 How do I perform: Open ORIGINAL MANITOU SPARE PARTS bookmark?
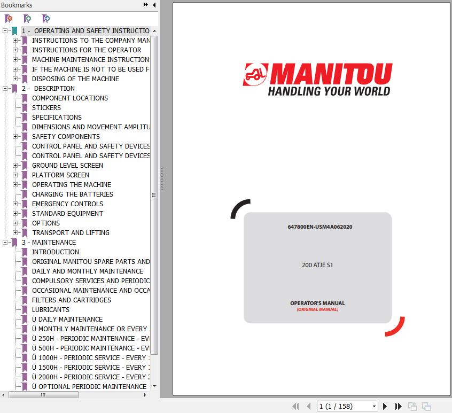coord(90,261)
